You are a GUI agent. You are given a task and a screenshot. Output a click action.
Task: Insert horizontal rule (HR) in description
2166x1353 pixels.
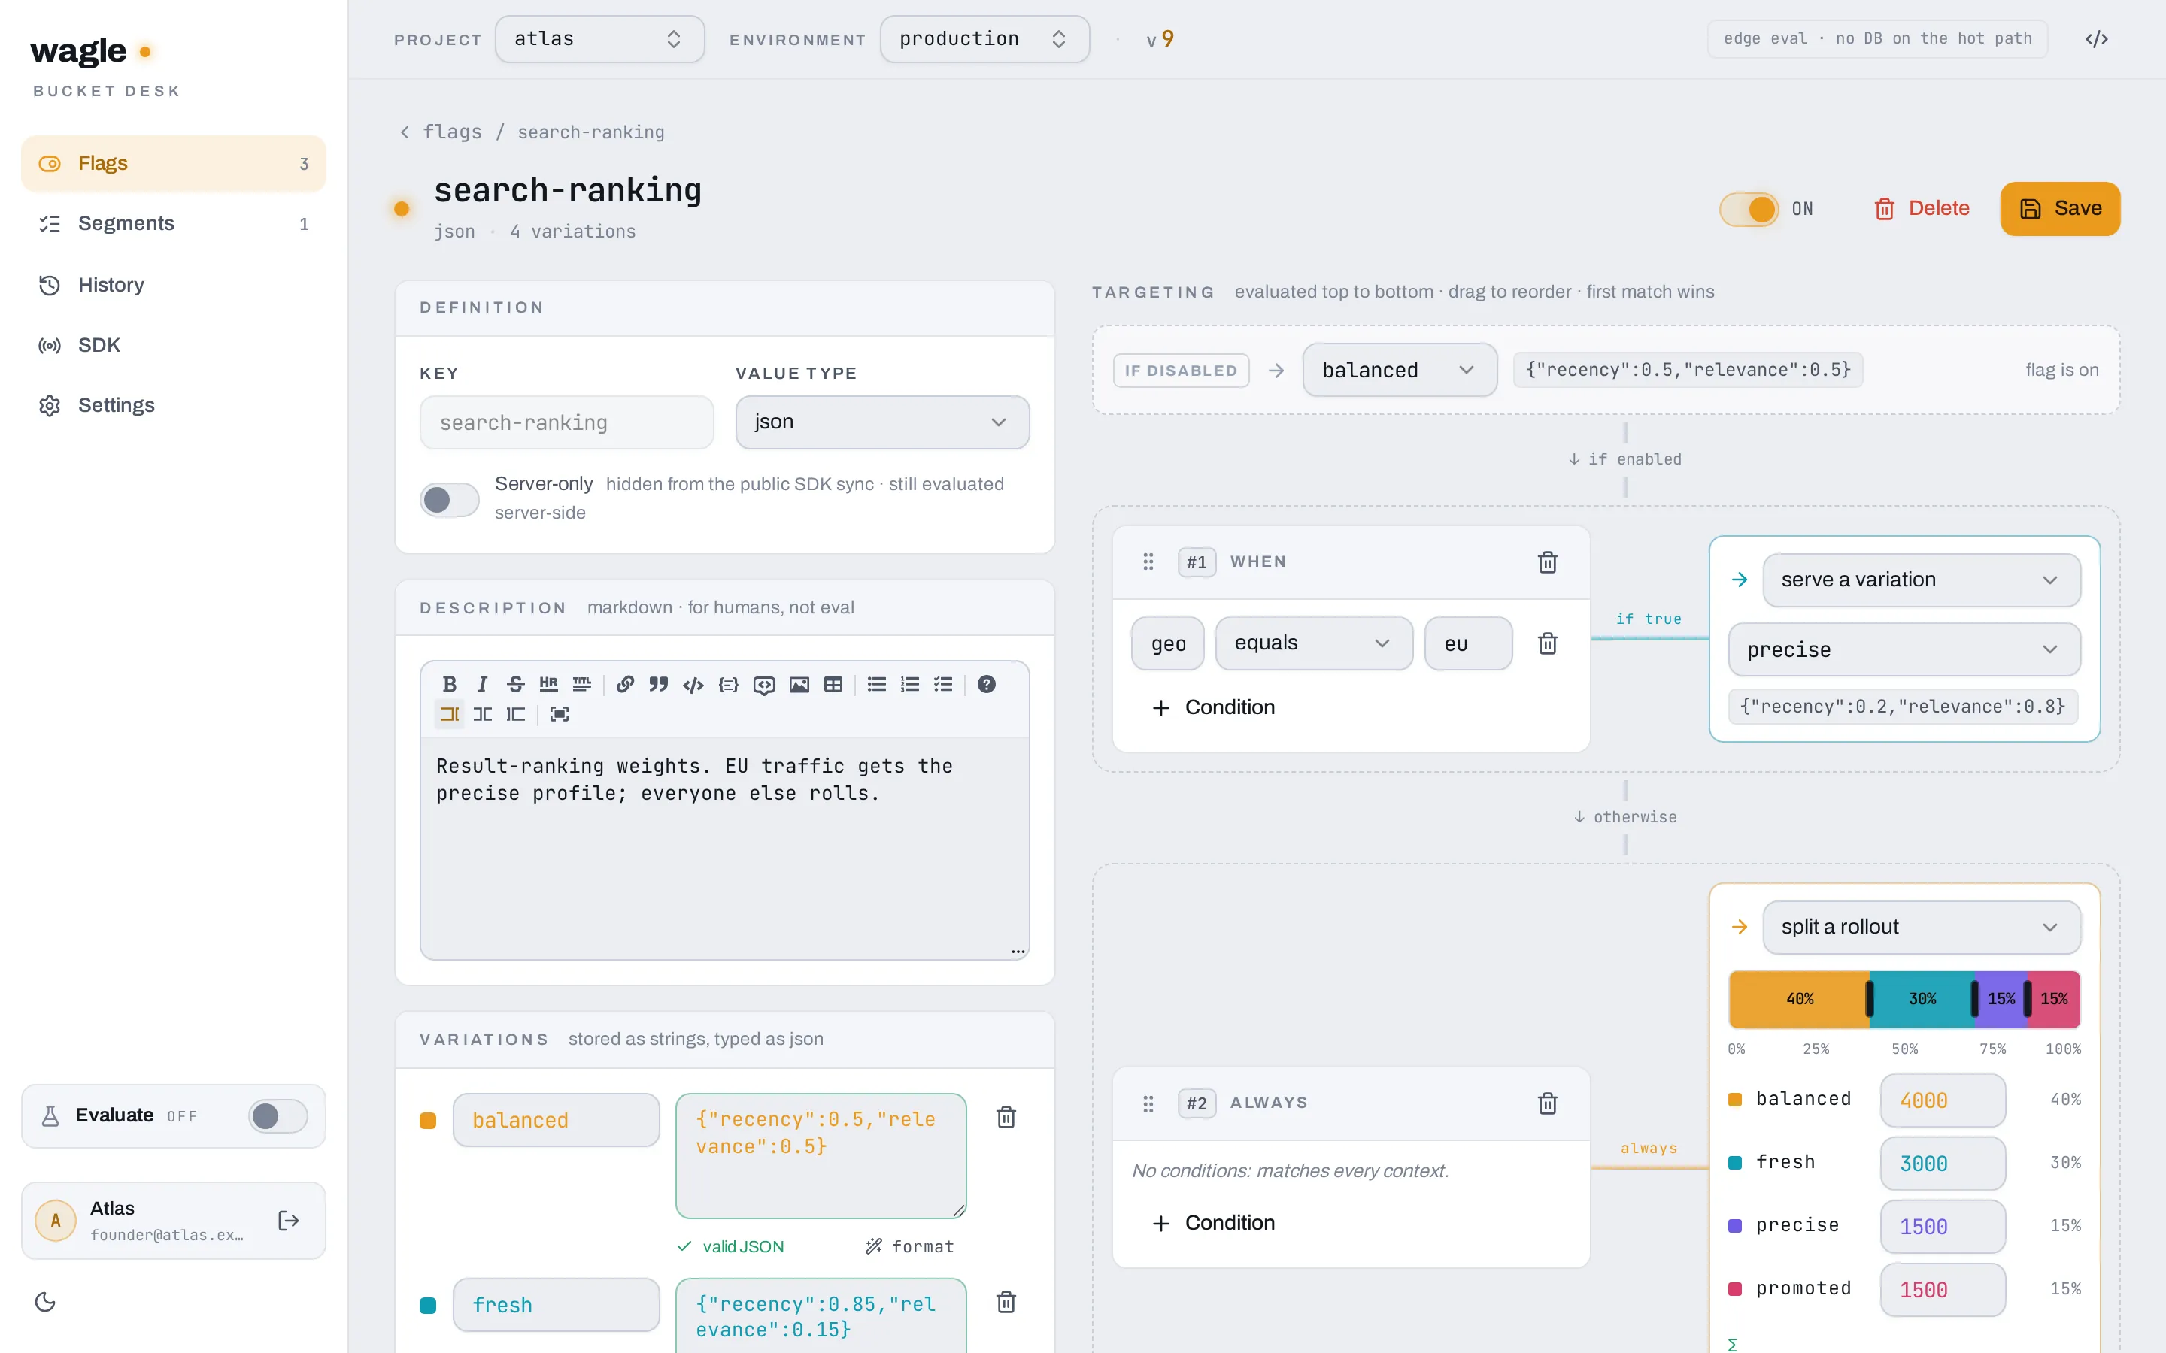[x=549, y=685]
